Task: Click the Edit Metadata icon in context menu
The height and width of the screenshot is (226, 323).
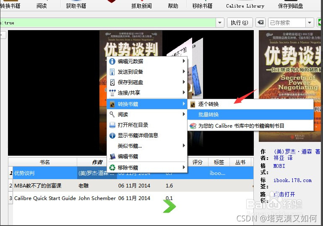Action: click(112, 61)
